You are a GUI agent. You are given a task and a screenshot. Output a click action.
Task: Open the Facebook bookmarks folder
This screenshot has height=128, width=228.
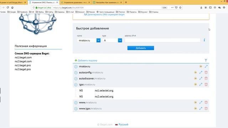tap(22, 12)
